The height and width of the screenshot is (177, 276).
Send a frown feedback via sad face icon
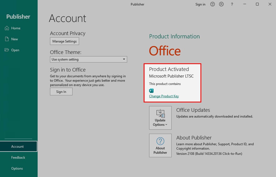pyautogui.click(x=221, y=4)
